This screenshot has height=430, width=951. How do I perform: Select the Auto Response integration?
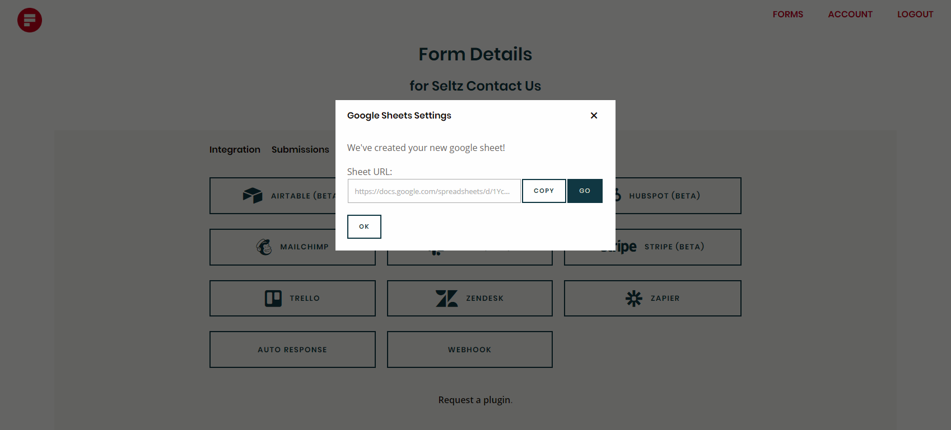click(x=292, y=349)
